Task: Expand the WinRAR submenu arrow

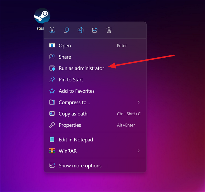Action: pos(139,151)
